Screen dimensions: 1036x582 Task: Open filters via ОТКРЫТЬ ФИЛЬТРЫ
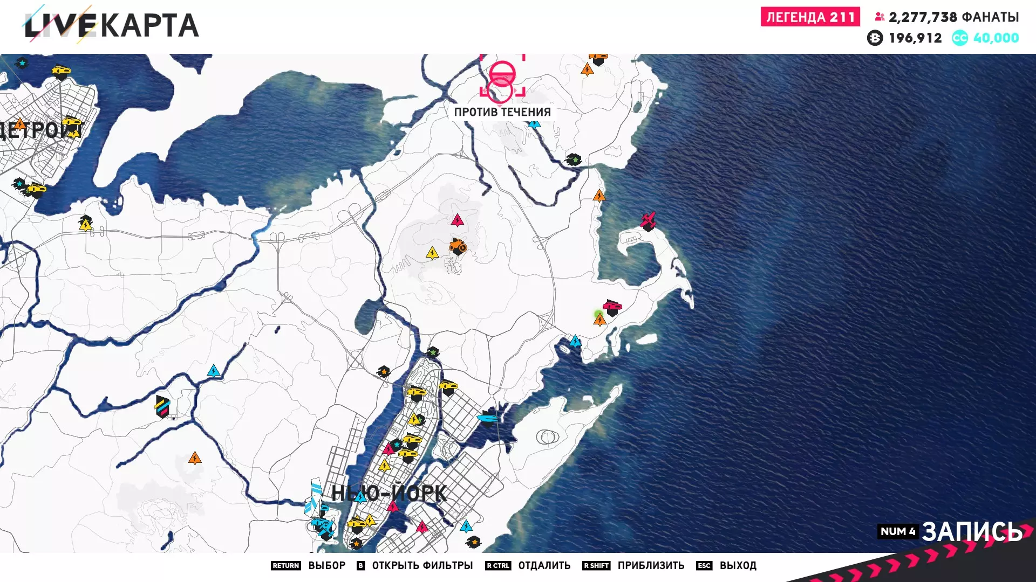pos(422,565)
